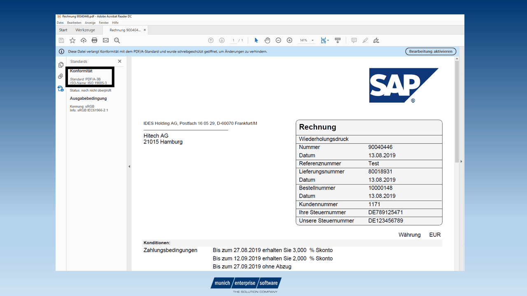The image size is (527, 296).
Task: Go to next page arrow
Action: [222, 40]
